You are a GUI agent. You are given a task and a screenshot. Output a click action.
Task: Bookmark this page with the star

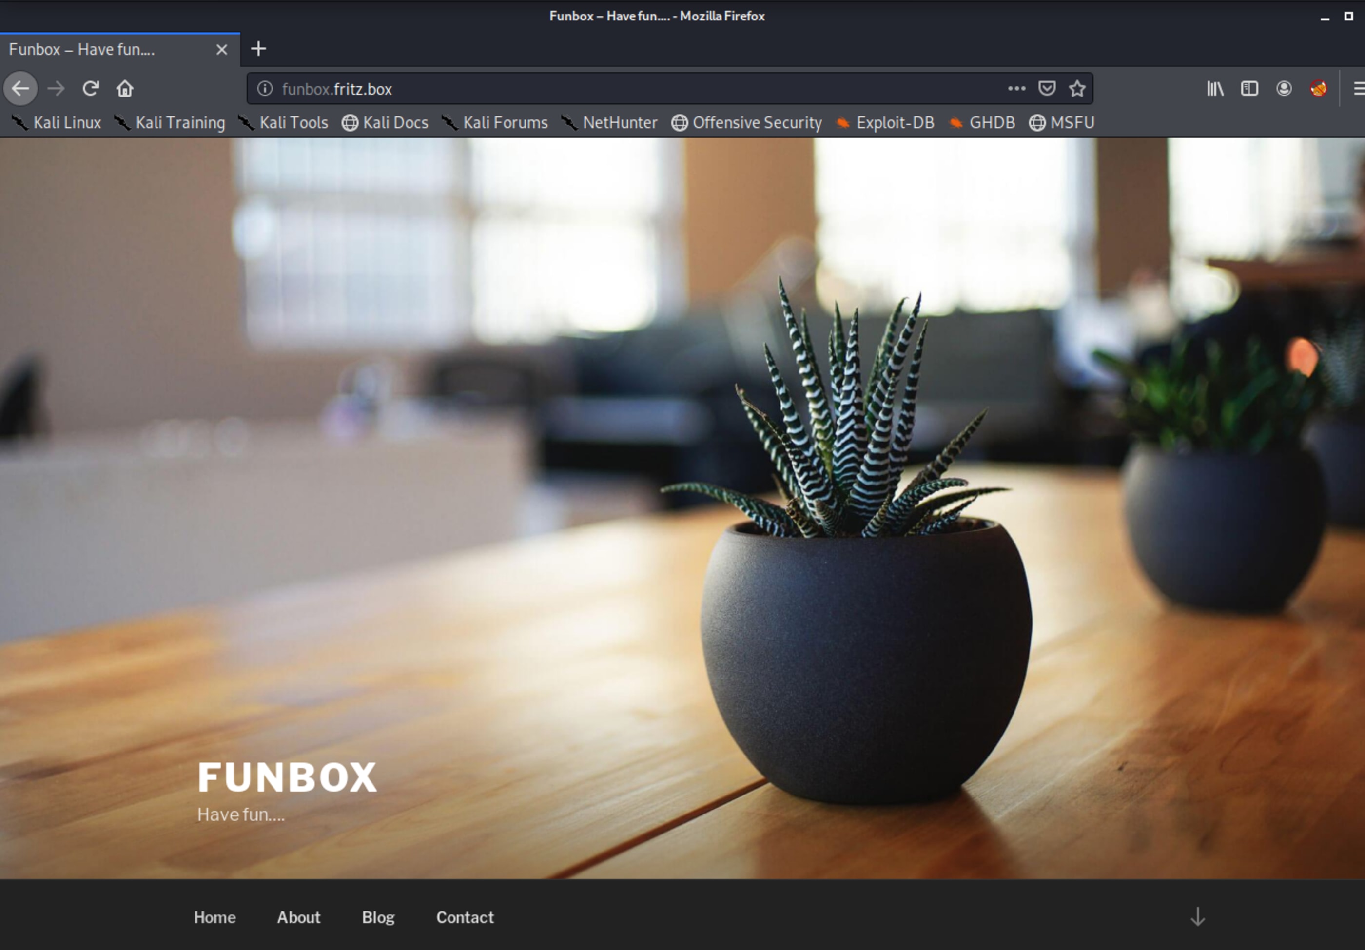1077,89
